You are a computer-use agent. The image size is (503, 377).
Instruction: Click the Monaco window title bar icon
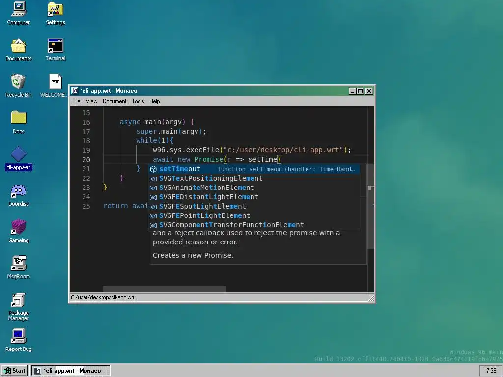click(75, 91)
